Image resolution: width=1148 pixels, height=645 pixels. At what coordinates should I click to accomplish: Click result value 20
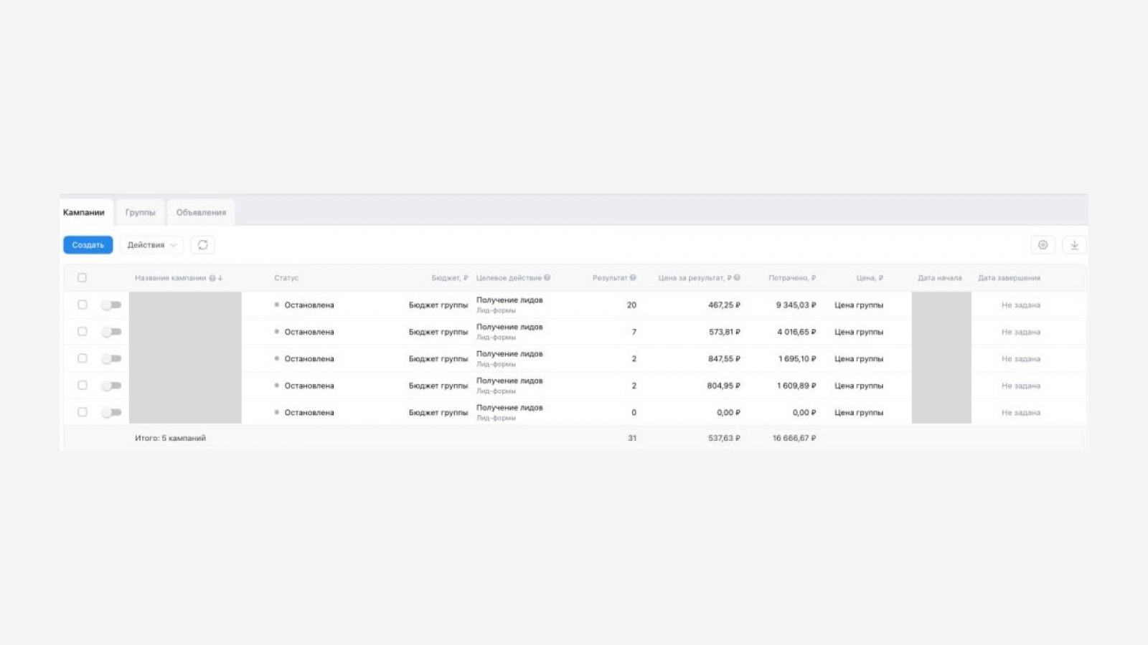coord(631,305)
